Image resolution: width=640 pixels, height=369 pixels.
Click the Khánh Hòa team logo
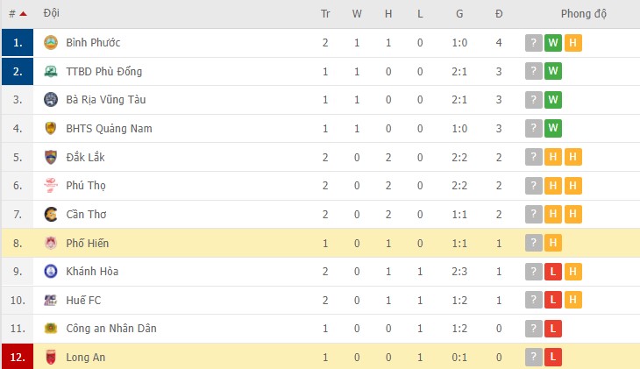50,272
